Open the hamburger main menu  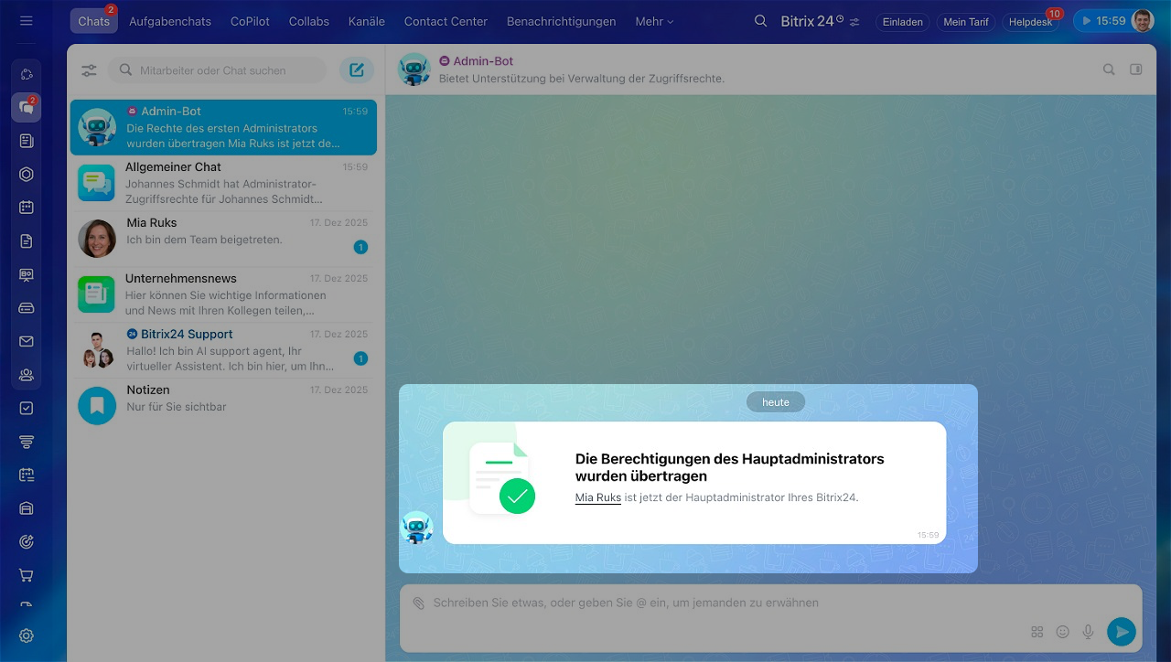pyautogui.click(x=26, y=20)
